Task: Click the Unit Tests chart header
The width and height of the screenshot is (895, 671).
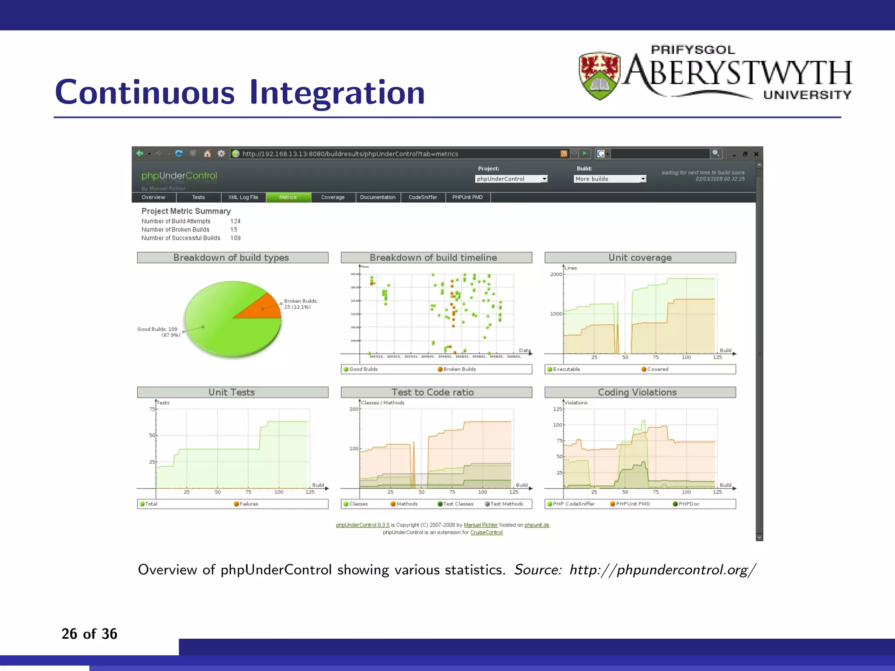Action: coord(232,392)
